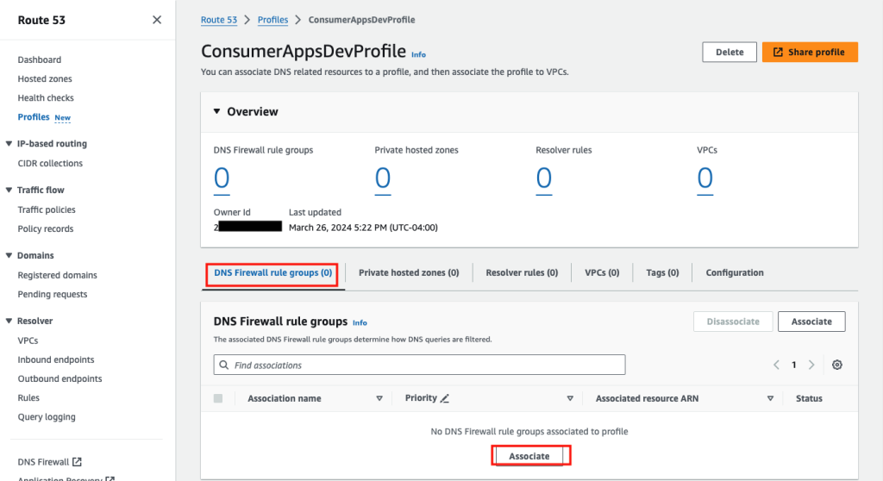This screenshot has width=883, height=481.
Task: Click the DNS Firewall external link icon
Action: pos(77,462)
